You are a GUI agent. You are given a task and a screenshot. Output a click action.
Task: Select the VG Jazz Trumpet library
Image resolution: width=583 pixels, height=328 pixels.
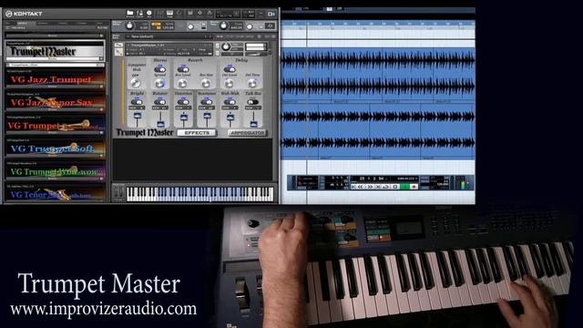click(x=55, y=79)
